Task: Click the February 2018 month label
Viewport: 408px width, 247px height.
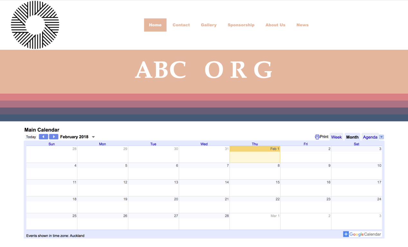Action: tap(74, 137)
